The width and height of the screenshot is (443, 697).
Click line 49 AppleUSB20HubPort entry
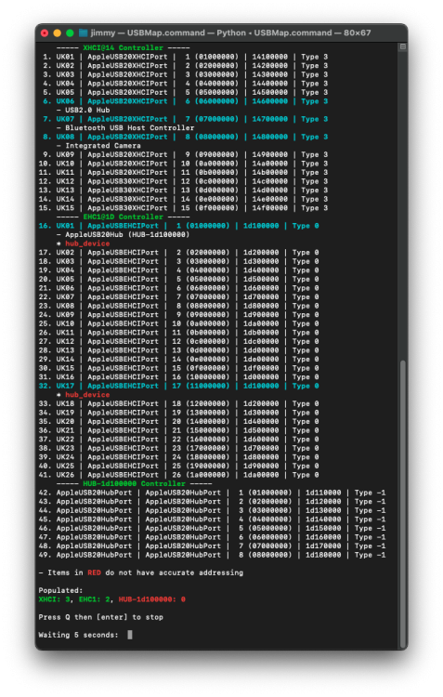[212, 555]
